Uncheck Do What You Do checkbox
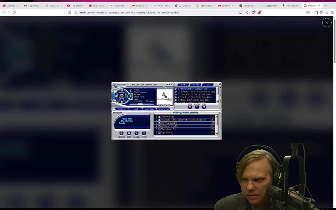336x210 pixels. pos(160,123)
